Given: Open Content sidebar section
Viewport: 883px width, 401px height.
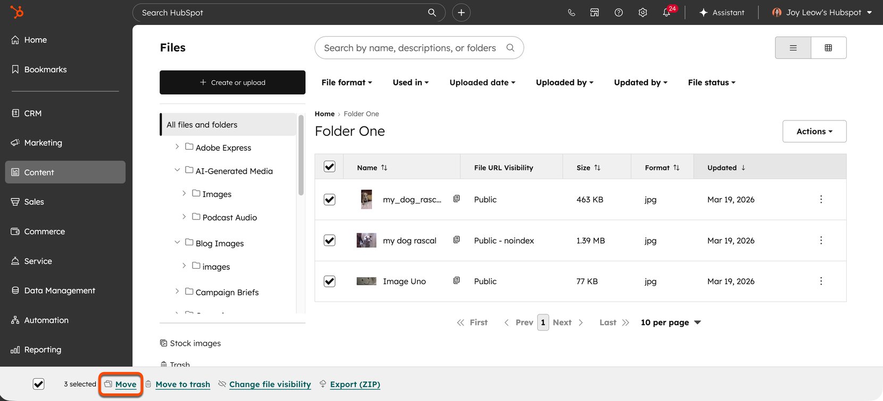Looking at the screenshot, I should coord(65,172).
